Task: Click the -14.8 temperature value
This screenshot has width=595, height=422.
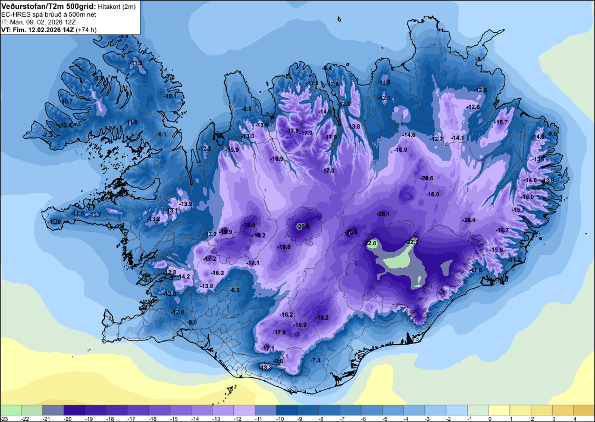Action: [x=531, y=180]
